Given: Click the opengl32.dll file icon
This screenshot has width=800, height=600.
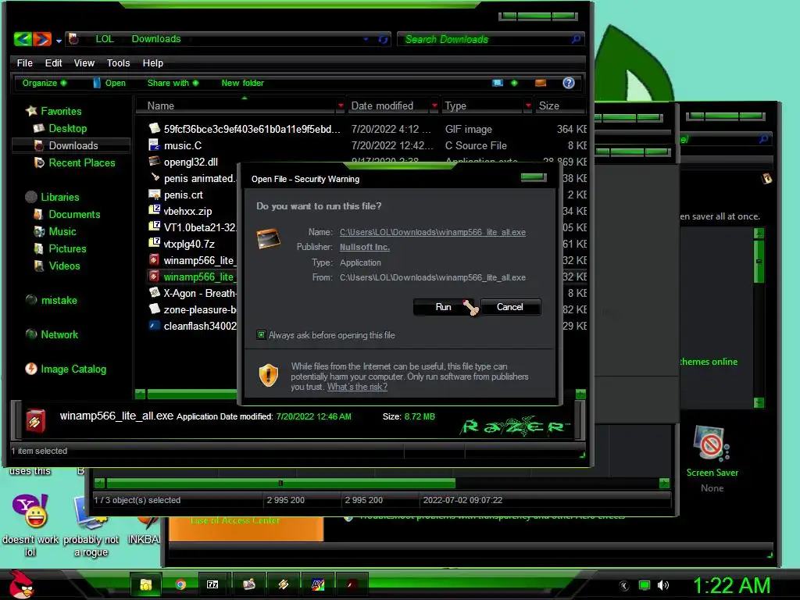Looking at the screenshot, I should point(154,161).
